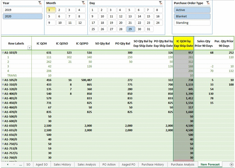Screen dimensions: 235x168
Task: Expand the A1-500/0 item row
Action: click(x=3, y=116)
